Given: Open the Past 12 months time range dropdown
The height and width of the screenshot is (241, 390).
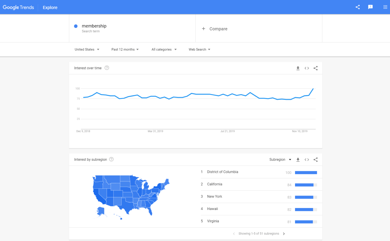Looking at the screenshot, I should 125,49.
